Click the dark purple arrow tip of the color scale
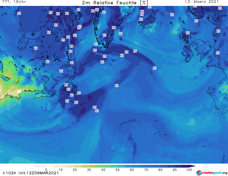 [192, 166]
